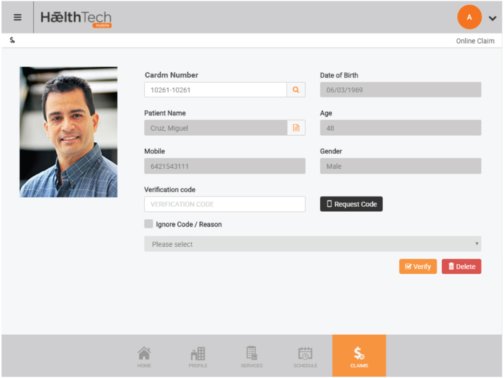Open the hamburger menu

click(x=18, y=18)
